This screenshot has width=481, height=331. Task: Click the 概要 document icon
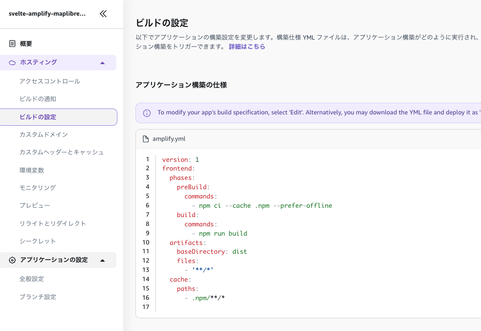tap(12, 44)
